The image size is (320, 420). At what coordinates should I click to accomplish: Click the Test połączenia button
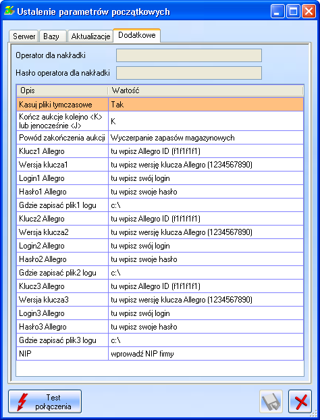(x=45, y=401)
